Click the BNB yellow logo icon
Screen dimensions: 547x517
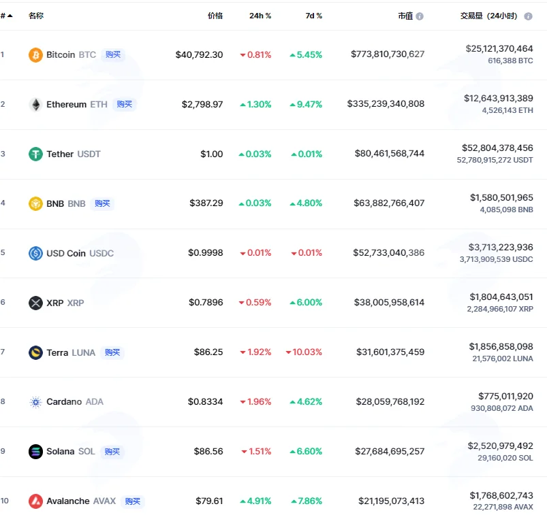pos(35,203)
